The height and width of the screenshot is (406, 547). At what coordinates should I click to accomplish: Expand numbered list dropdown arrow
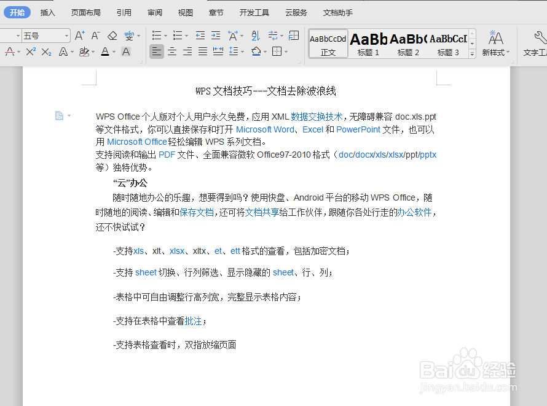(186, 36)
